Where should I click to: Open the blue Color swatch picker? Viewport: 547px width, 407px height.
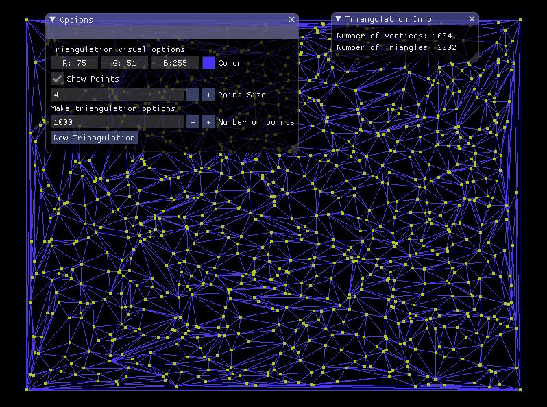tap(208, 63)
